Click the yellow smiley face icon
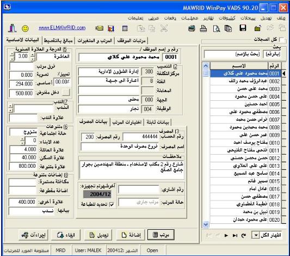The width and height of the screenshot is (290, 256). click(25, 28)
